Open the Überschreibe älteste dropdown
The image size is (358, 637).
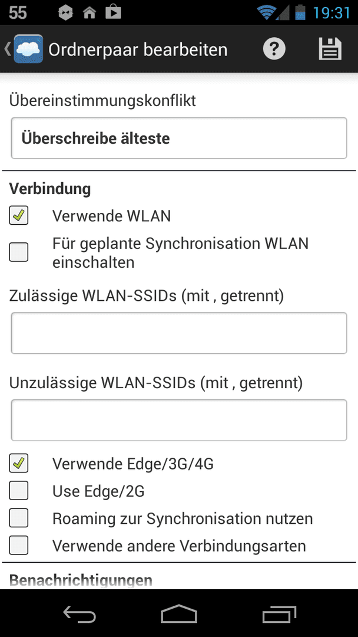pos(179,138)
